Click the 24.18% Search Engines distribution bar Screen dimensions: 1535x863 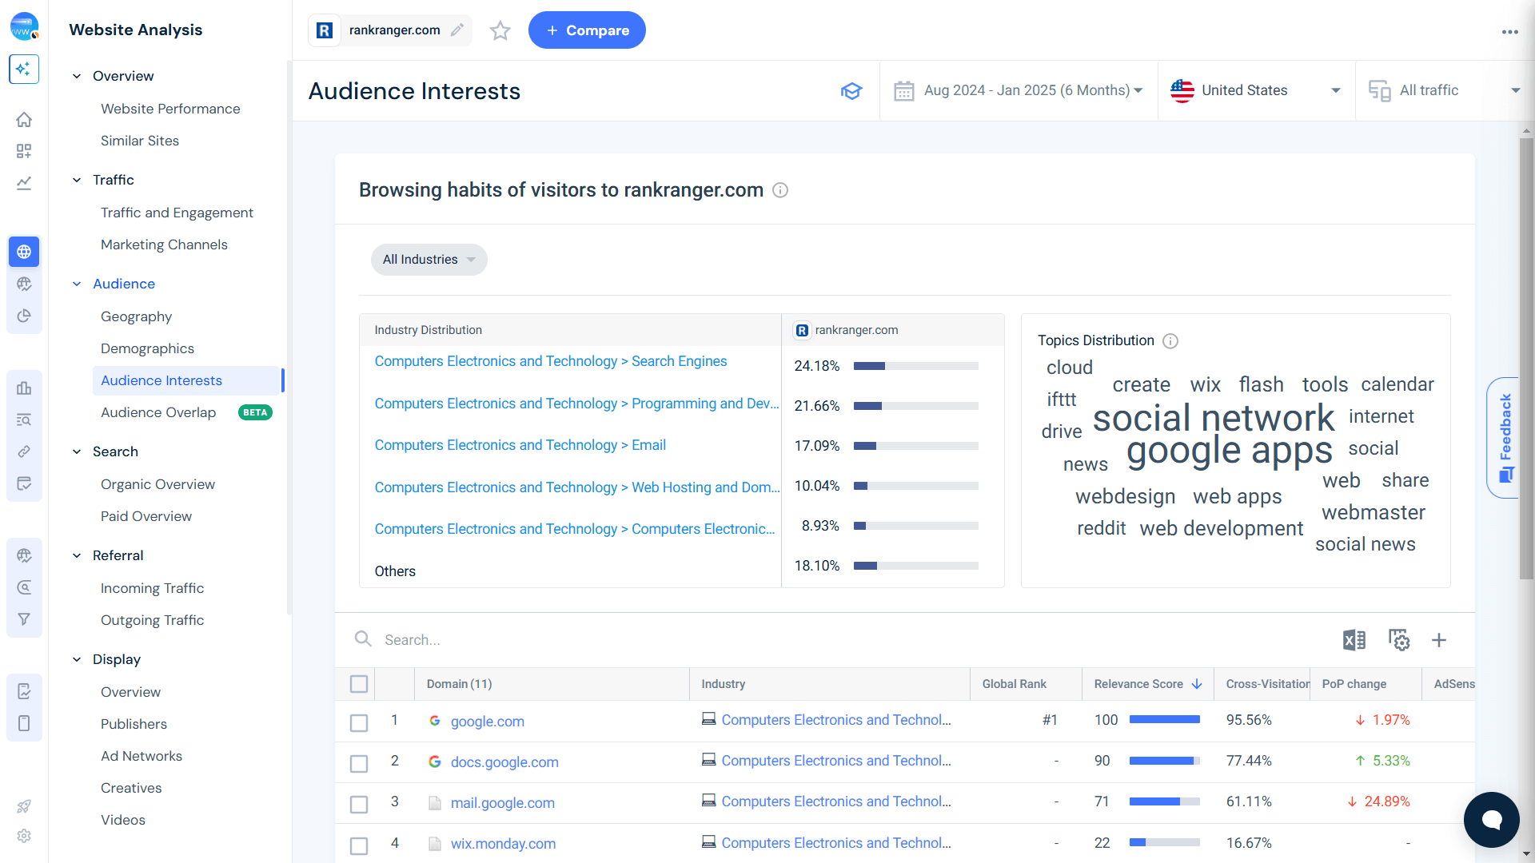pos(916,366)
